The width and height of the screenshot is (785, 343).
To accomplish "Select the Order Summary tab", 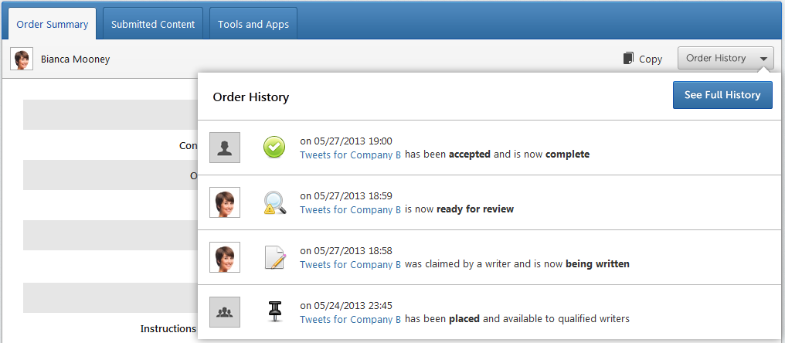I will (53, 24).
